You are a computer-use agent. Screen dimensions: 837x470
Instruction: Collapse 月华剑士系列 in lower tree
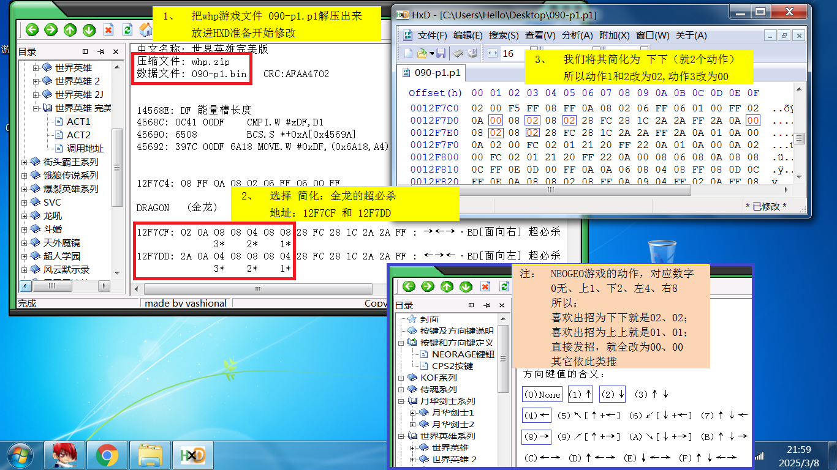click(x=401, y=401)
